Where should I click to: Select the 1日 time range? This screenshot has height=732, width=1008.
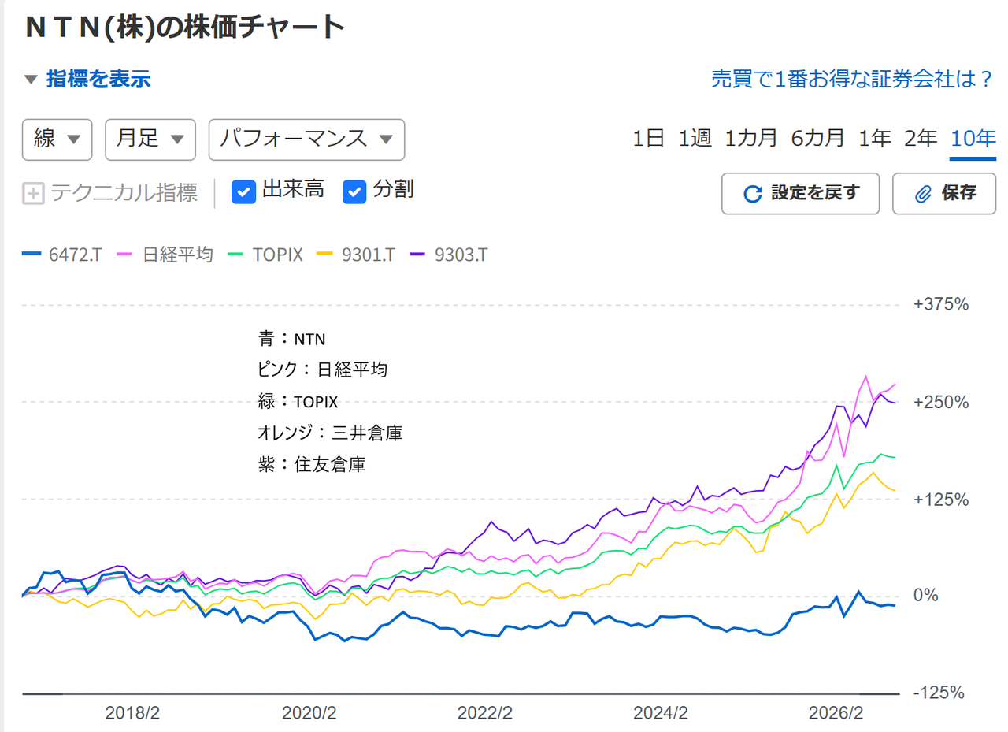[649, 139]
